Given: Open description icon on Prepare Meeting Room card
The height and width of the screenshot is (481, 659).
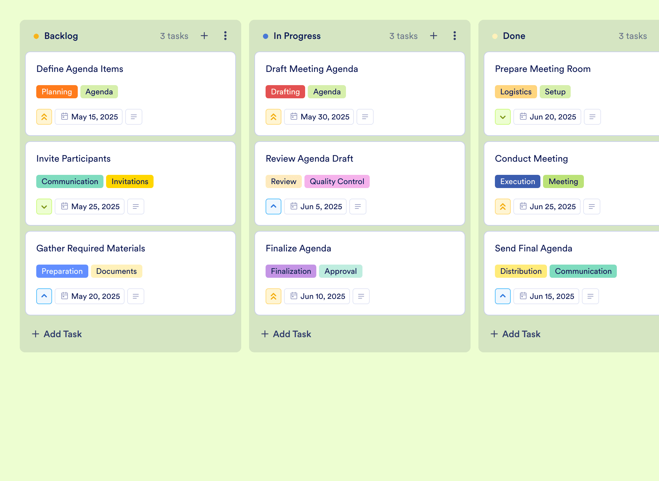Looking at the screenshot, I should point(592,117).
